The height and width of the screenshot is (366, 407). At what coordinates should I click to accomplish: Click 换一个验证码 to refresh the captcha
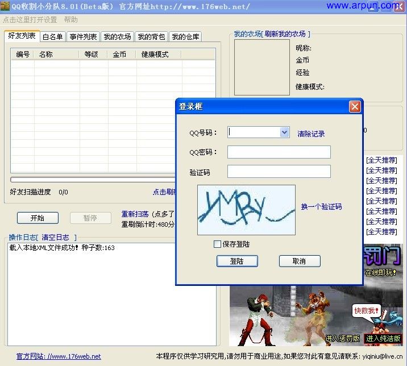point(321,207)
